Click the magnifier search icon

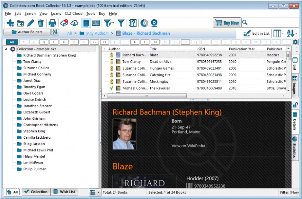tap(244, 22)
